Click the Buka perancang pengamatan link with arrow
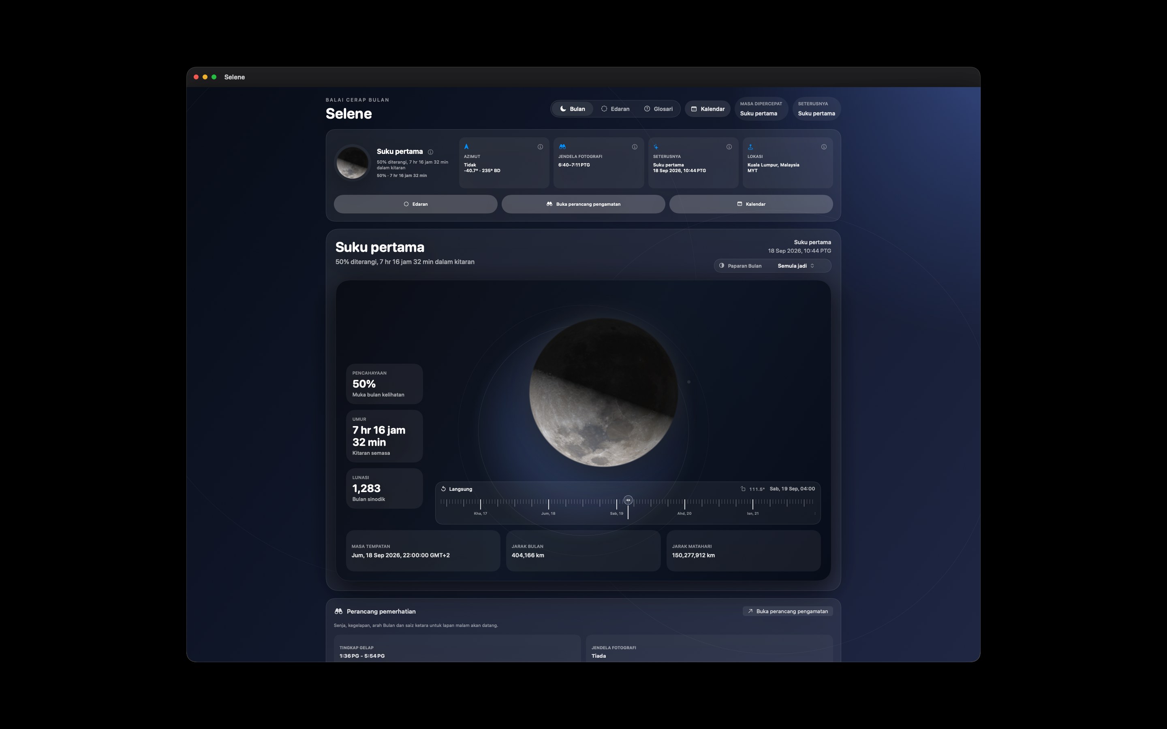1167x729 pixels. (787, 612)
